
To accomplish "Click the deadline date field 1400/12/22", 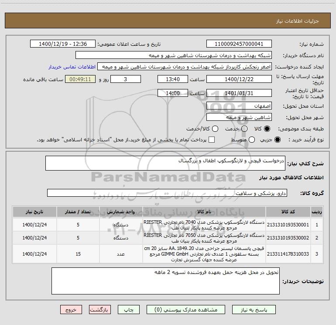I will pyautogui.click(x=239, y=79).
